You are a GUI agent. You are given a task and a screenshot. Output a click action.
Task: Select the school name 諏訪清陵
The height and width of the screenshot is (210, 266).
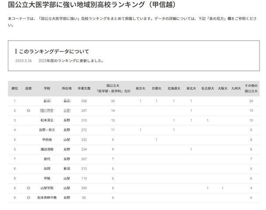[x=47, y=150]
